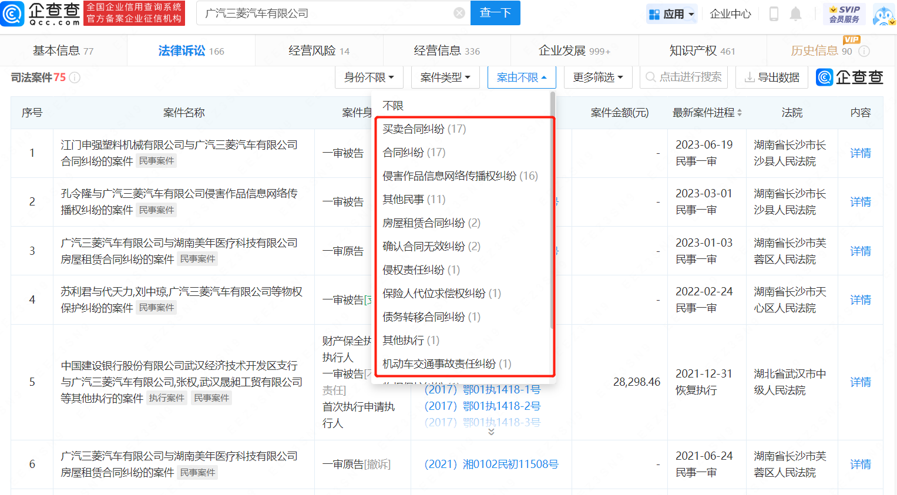Click the 执行案件 tag in row 5

click(x=167, y=398)
